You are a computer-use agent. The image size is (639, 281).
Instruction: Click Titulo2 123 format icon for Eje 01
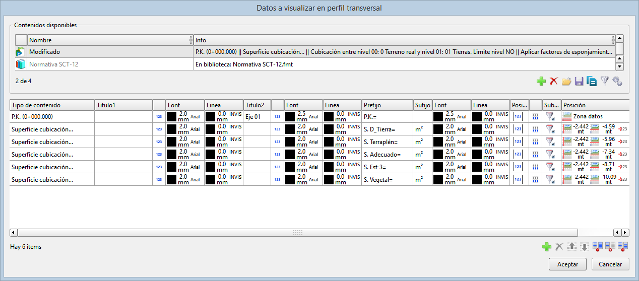(x=277, y=116)
